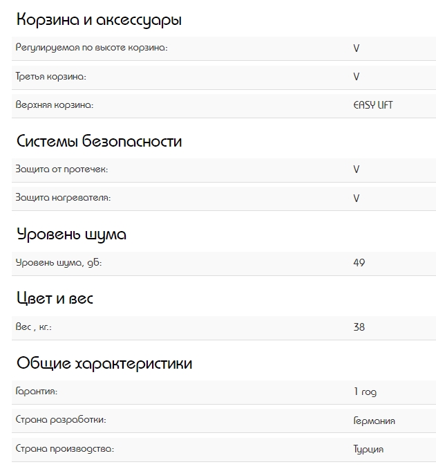
Task: Click the "Германия" value text
Action: 374,421
